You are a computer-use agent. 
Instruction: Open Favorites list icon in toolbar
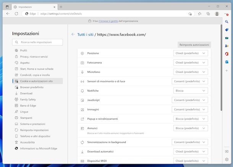[x=199, y=14]
